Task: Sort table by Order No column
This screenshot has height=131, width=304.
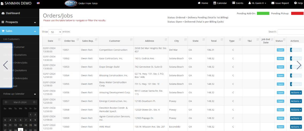Action: point(71,41)
